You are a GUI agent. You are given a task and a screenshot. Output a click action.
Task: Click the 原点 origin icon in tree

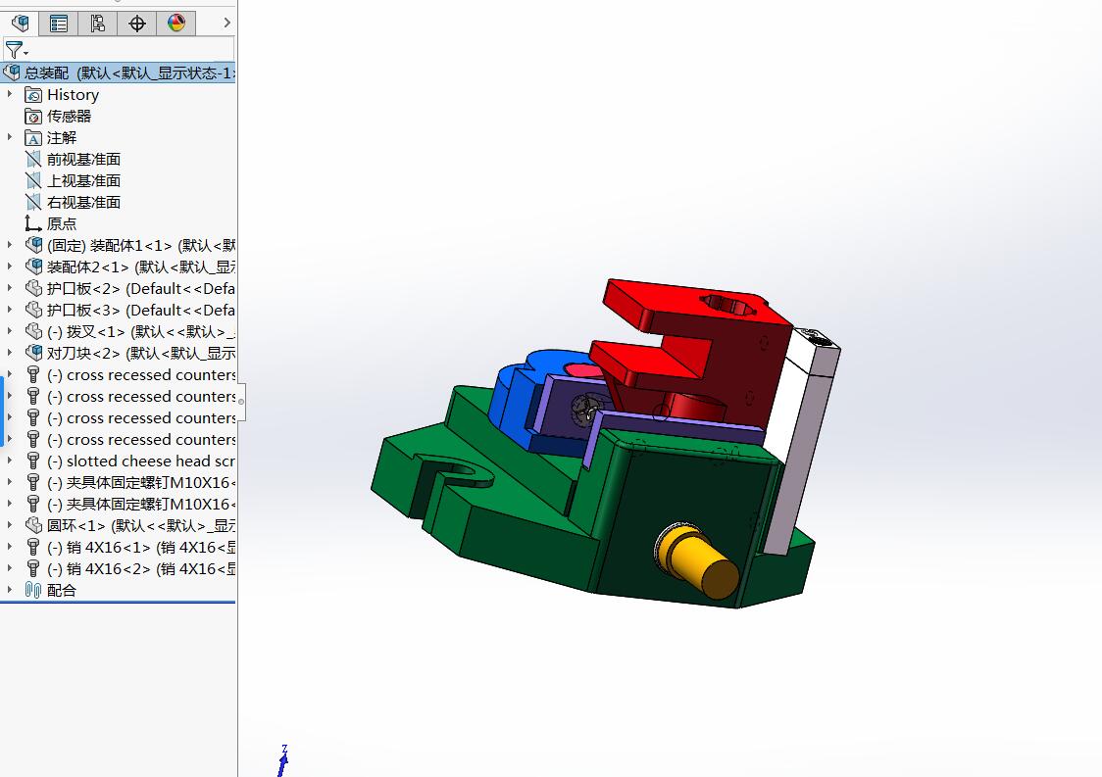tap(32, 223)
